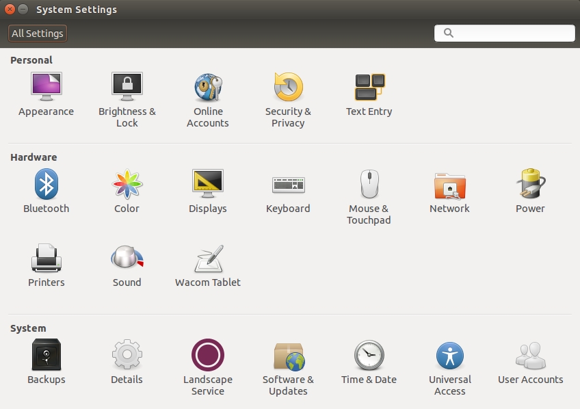
Task: Open the Displays settings icon
Action: 208,183
